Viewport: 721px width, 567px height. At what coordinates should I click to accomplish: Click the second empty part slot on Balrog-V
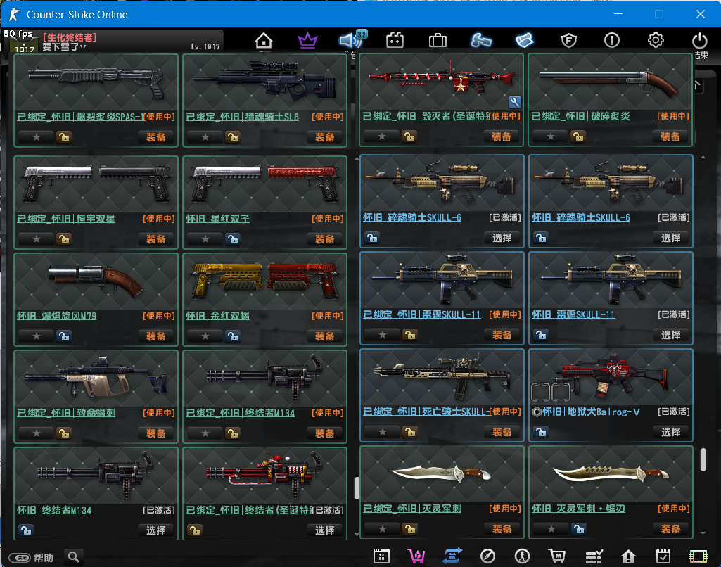pyautogui.click(x=561, y=393)
